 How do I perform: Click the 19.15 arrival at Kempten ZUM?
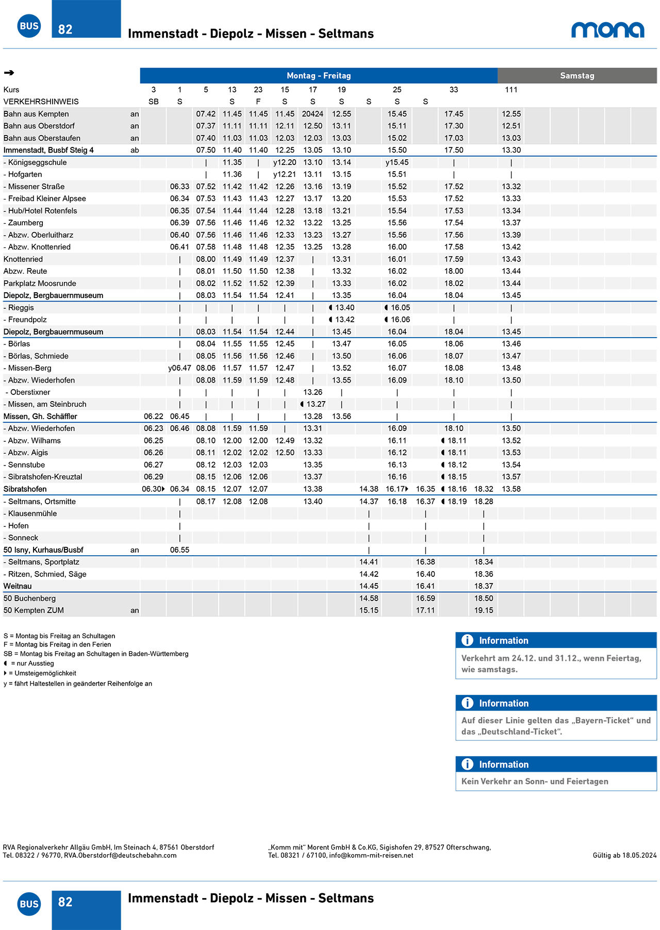(484, 610)
